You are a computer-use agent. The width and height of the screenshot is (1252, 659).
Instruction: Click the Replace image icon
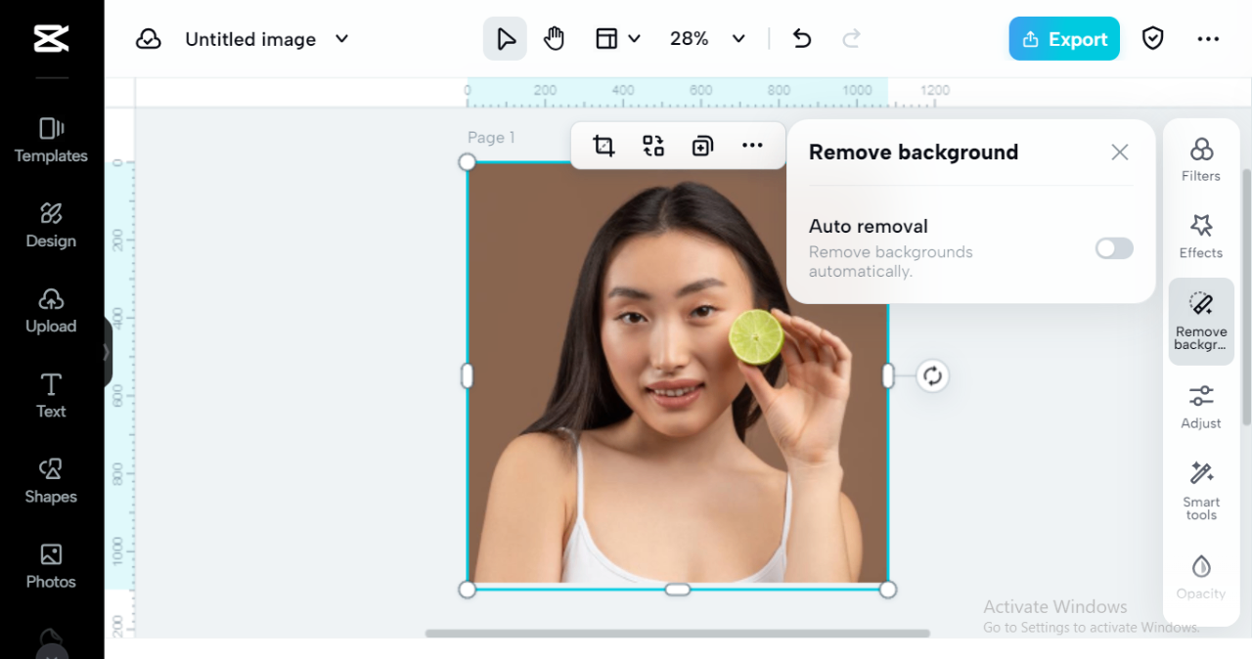653,146
